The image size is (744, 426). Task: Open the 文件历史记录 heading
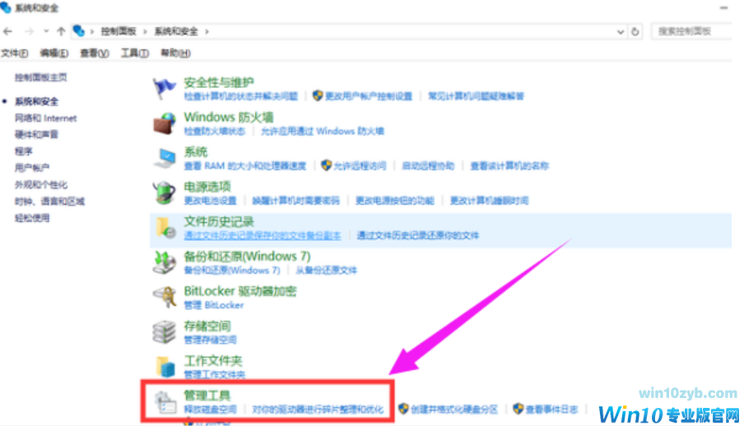coord(219,221)
